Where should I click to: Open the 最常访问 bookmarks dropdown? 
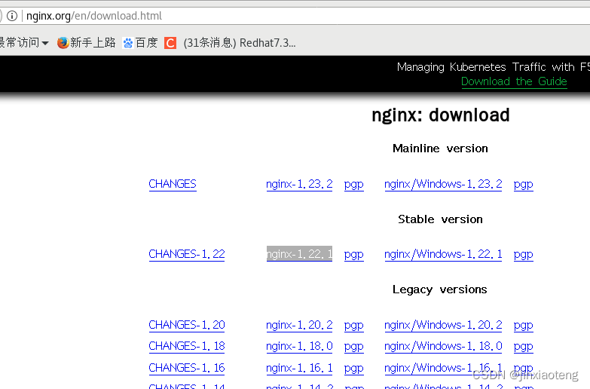pos(24,42)
